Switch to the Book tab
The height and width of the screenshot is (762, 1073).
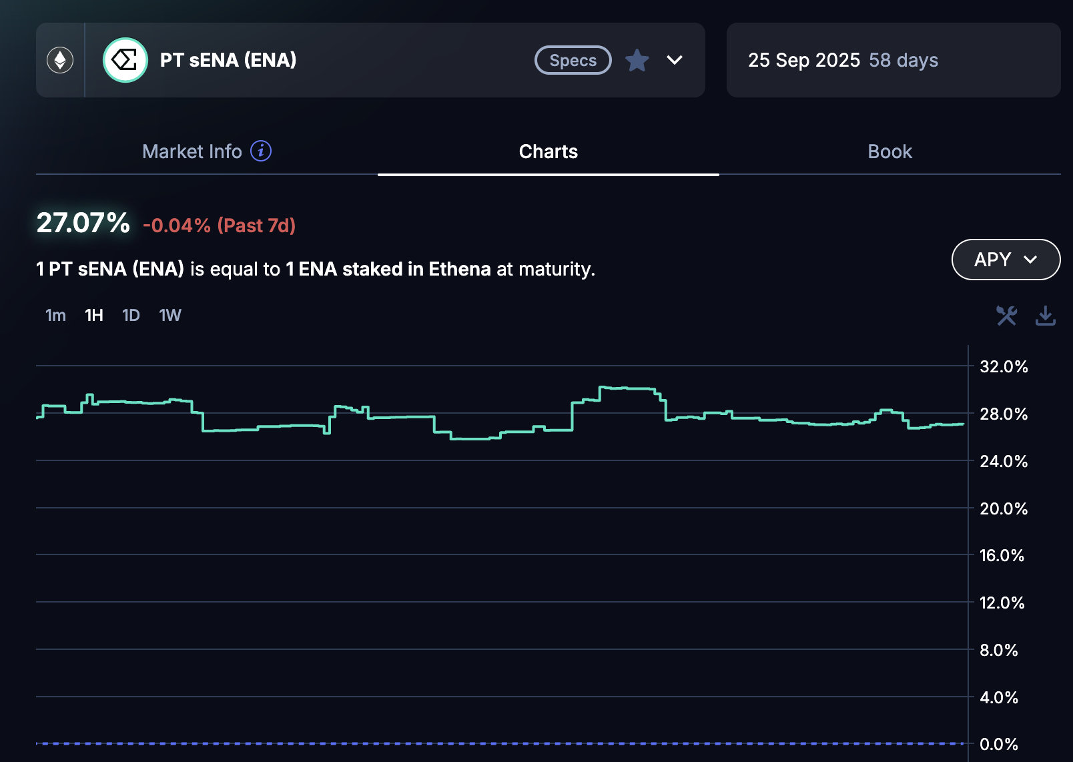[889, 151]
